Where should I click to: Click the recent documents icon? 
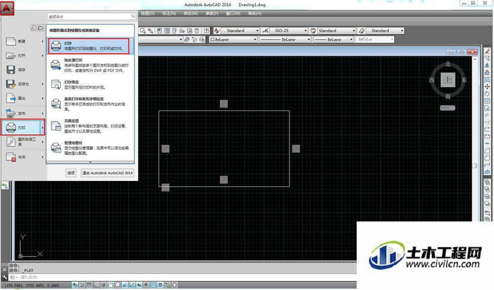click(x=34, y=28)
